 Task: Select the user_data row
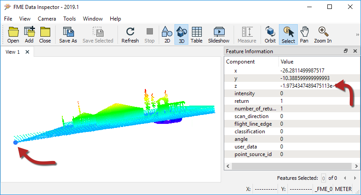point(292,146)
